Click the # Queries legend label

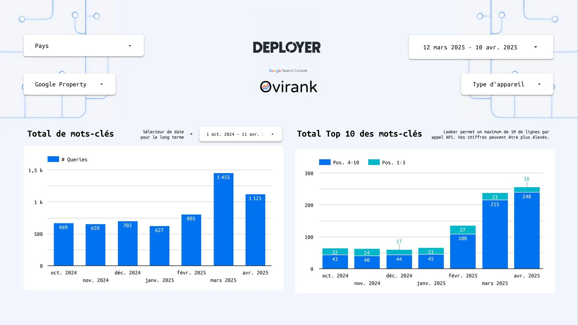pos(74,159)
